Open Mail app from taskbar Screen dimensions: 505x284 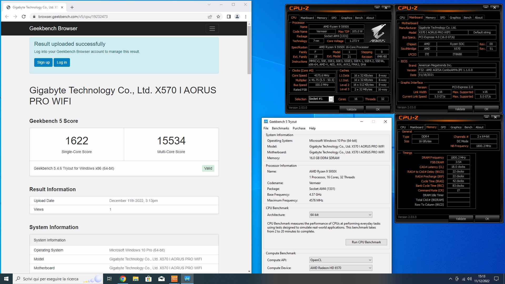pyautogui.click(x=161, y=279)
